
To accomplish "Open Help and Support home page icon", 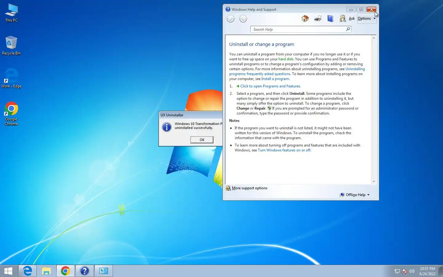I will coord(305,18).
